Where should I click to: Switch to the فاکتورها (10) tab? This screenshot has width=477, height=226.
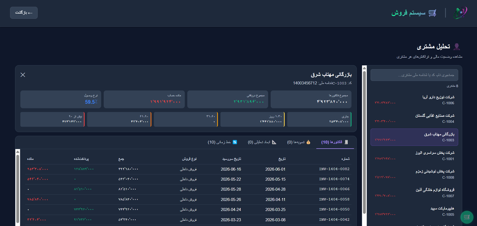click(335, 142)
